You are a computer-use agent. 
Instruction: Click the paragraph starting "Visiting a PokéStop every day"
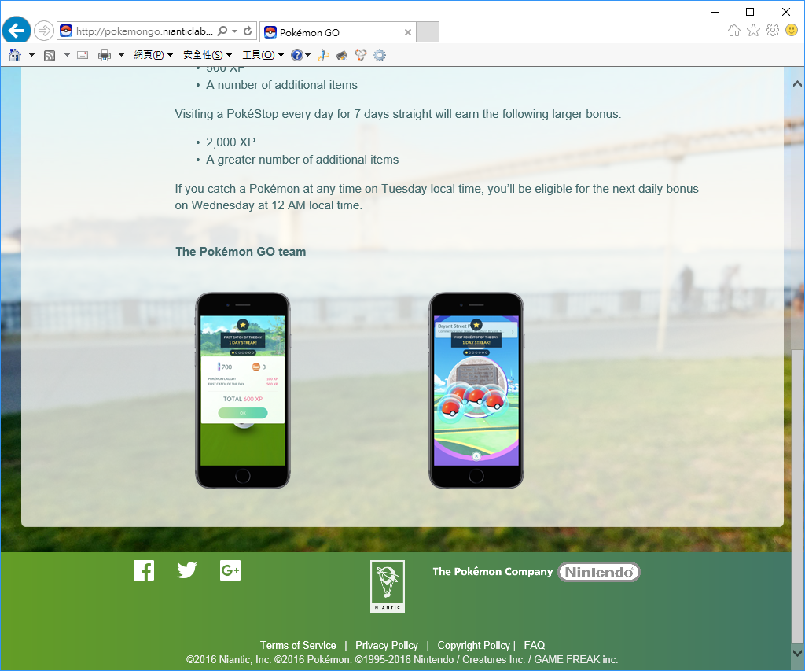click(x=398, y=114)
